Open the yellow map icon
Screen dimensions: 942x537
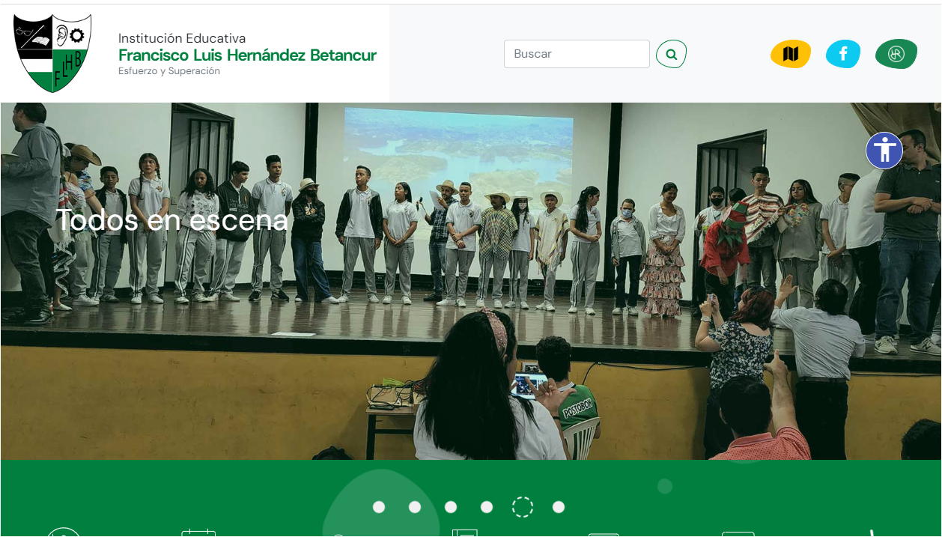(791, 54)
